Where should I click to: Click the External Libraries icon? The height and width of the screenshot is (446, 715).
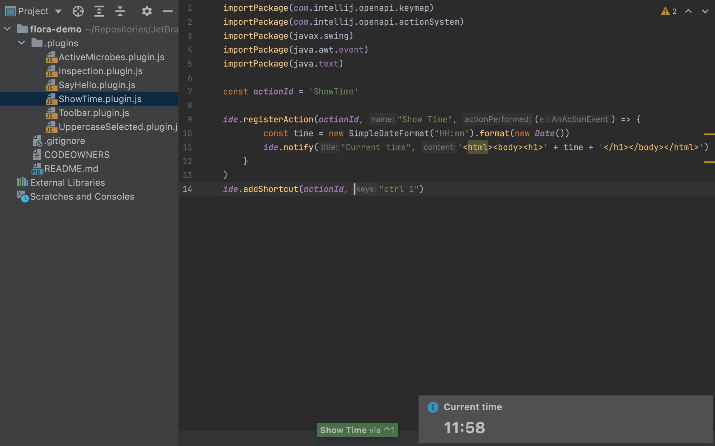(x=23, y=182)
